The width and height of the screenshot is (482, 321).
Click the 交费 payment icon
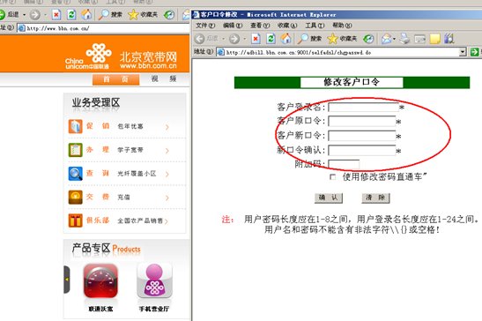(75, 197)
